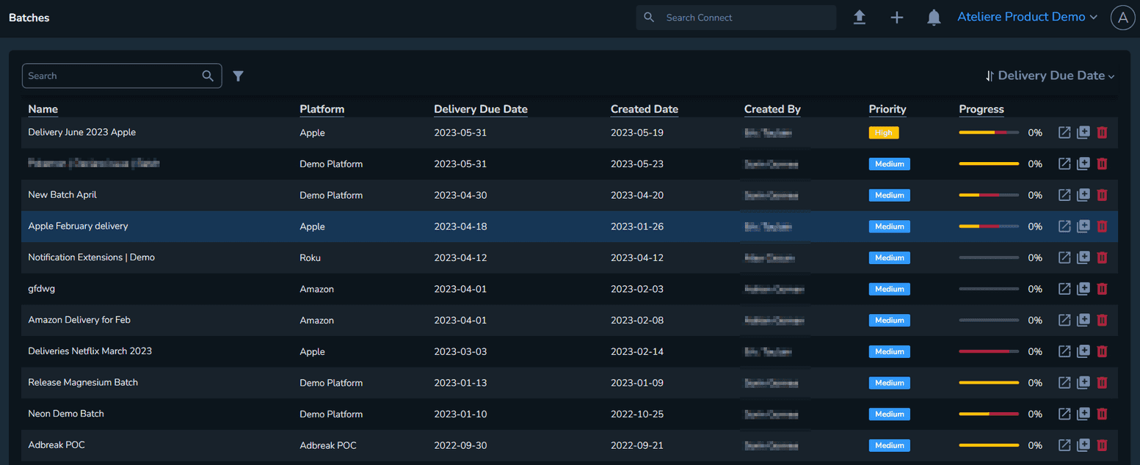Screen dimensions: 1140x465
Task: Click the High priority badge on Delivery June 2023 Apple
Action: (x=884, y=133)
